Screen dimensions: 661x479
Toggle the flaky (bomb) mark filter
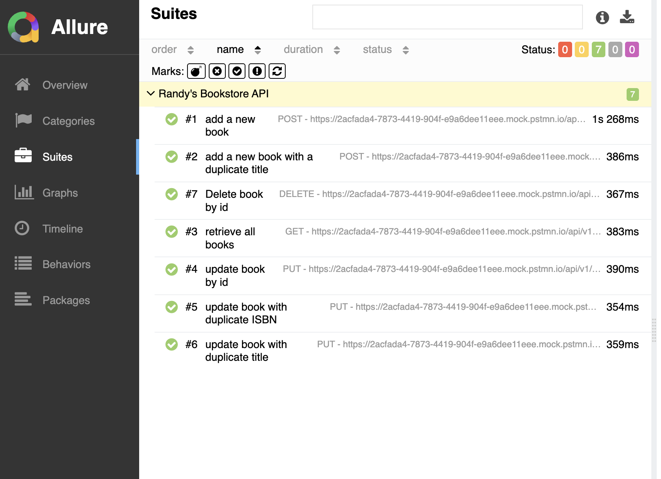pos(196,71)
